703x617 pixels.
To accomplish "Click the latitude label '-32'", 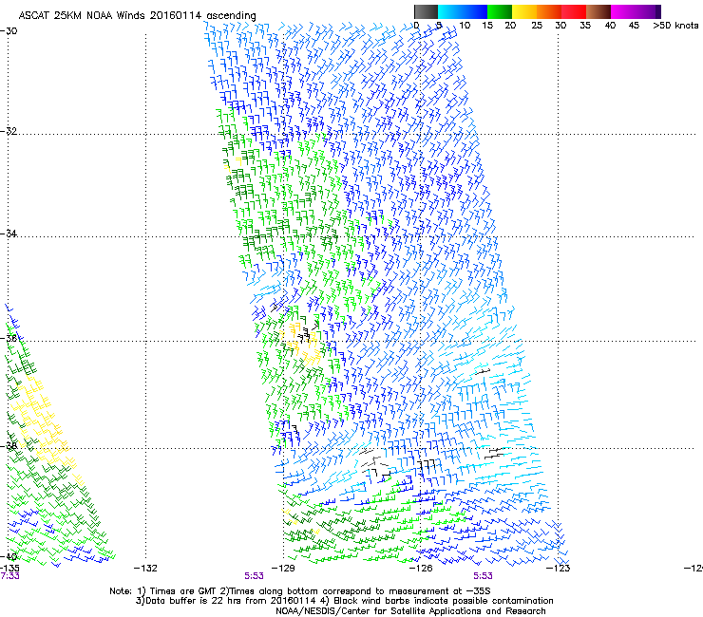I will 9,131.
